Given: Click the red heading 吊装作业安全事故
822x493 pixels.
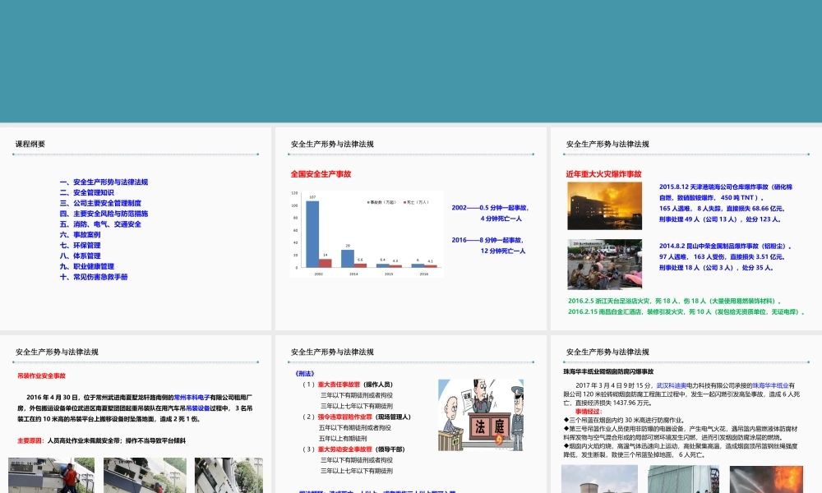Looking at the screenshot, I should (41, 376).
